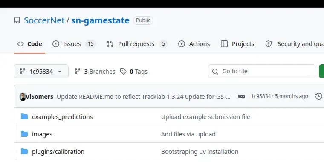Click the 5 months ago commit timestamp
Image resolution: width=324 pixels, height=162 pixels.
coord(292,96)
